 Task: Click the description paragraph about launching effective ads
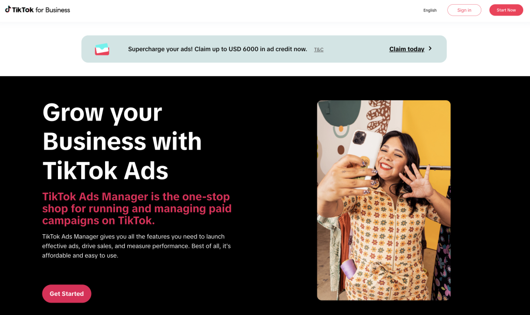[137, 246]
